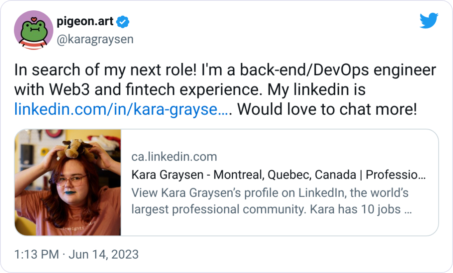Select the Twitter logo in the top corner
Image resolution: width=453 pixels, height=273 pixels.
tap(428, 19)
